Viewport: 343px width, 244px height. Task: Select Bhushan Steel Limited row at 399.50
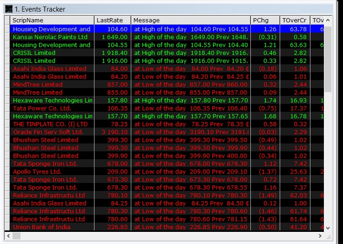[x=167, y=148]
